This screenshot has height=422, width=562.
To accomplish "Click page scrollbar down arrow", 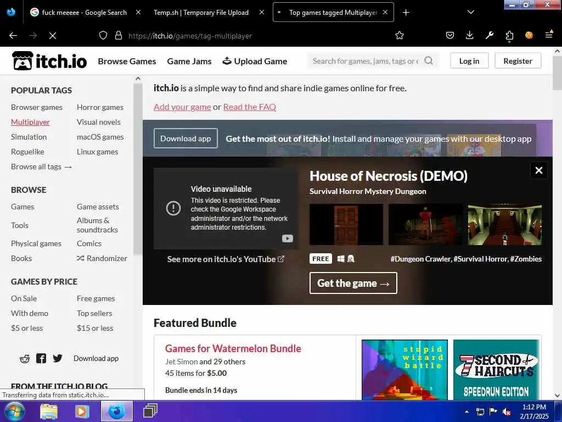I will coord(557,396).
